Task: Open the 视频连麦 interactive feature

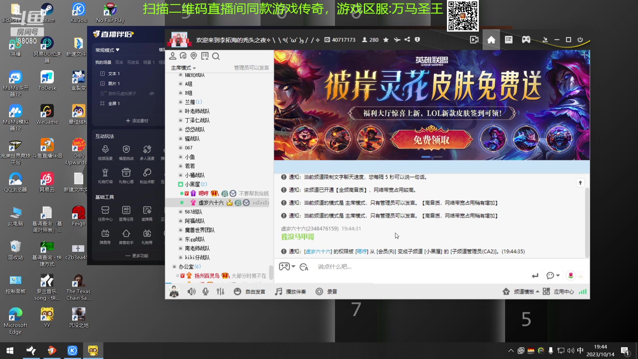Action: (x=105, y=152)
